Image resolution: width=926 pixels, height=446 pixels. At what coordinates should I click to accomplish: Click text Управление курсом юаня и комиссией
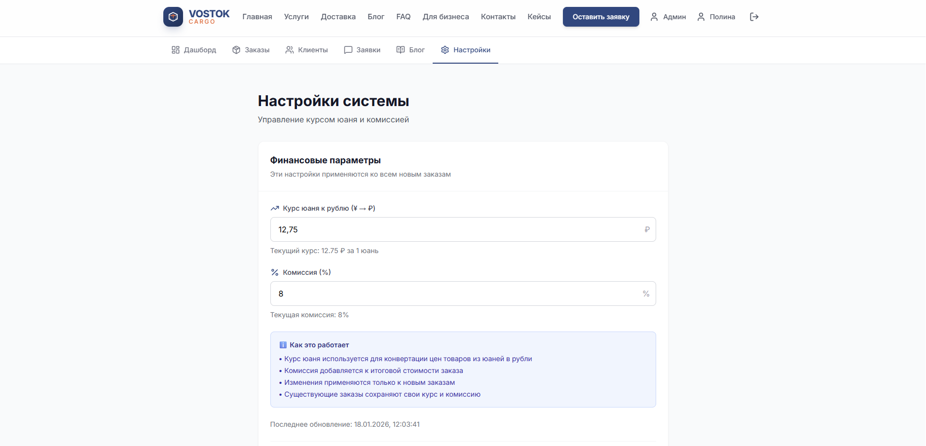[x=333, y=120]
